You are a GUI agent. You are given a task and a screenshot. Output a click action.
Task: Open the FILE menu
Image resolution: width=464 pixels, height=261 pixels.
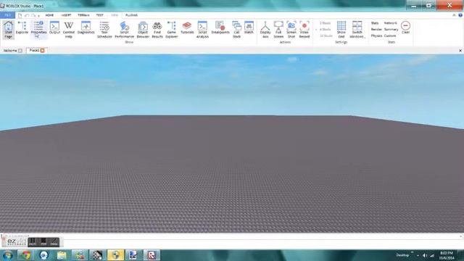7,15
